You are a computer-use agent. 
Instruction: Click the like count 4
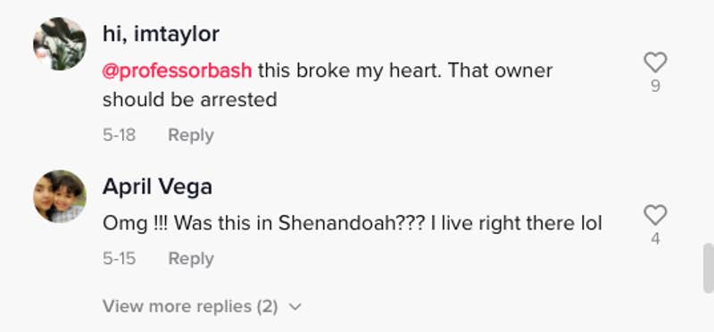pos(655,238)
